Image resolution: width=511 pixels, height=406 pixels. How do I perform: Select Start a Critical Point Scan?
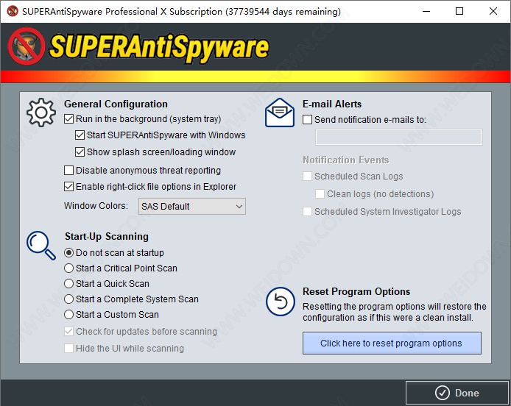[x=68, y=268]
